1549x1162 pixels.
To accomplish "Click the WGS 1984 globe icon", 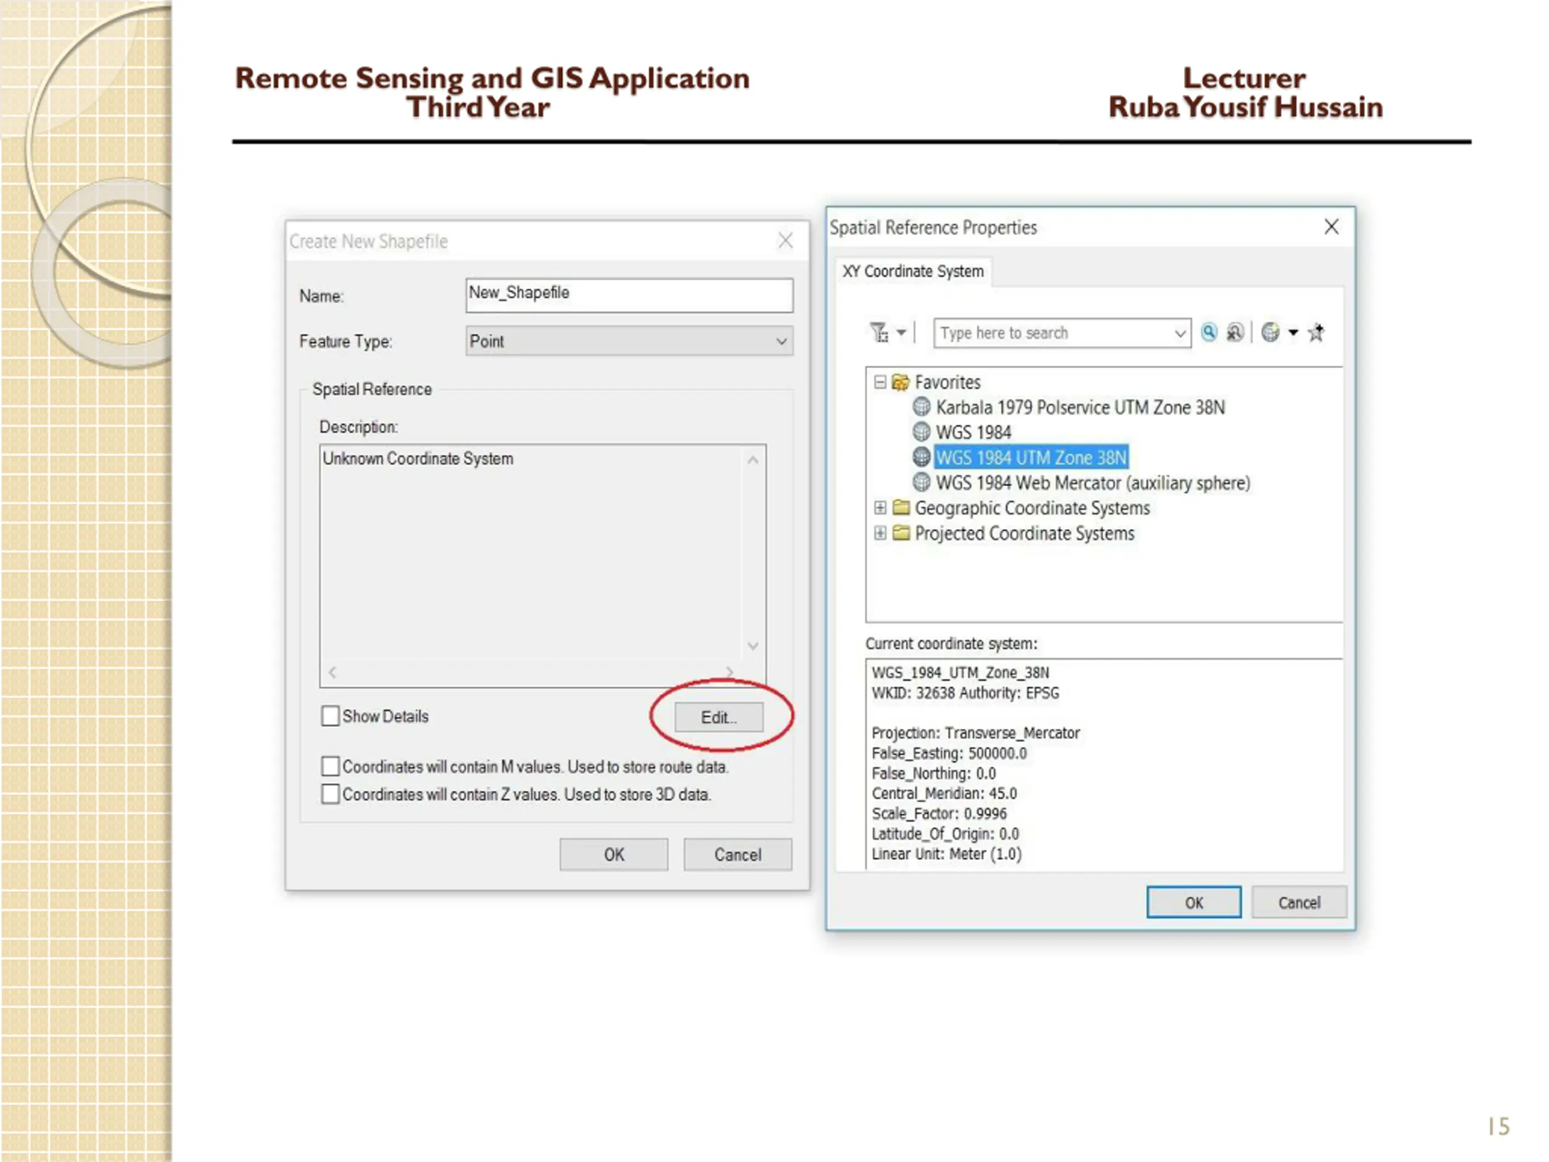I will [x=922, y=432].
